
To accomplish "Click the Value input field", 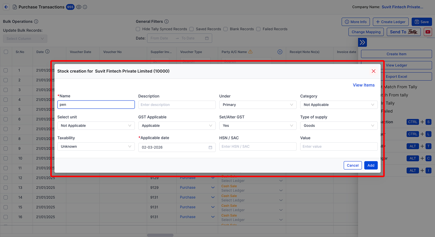I will point(339,146).
